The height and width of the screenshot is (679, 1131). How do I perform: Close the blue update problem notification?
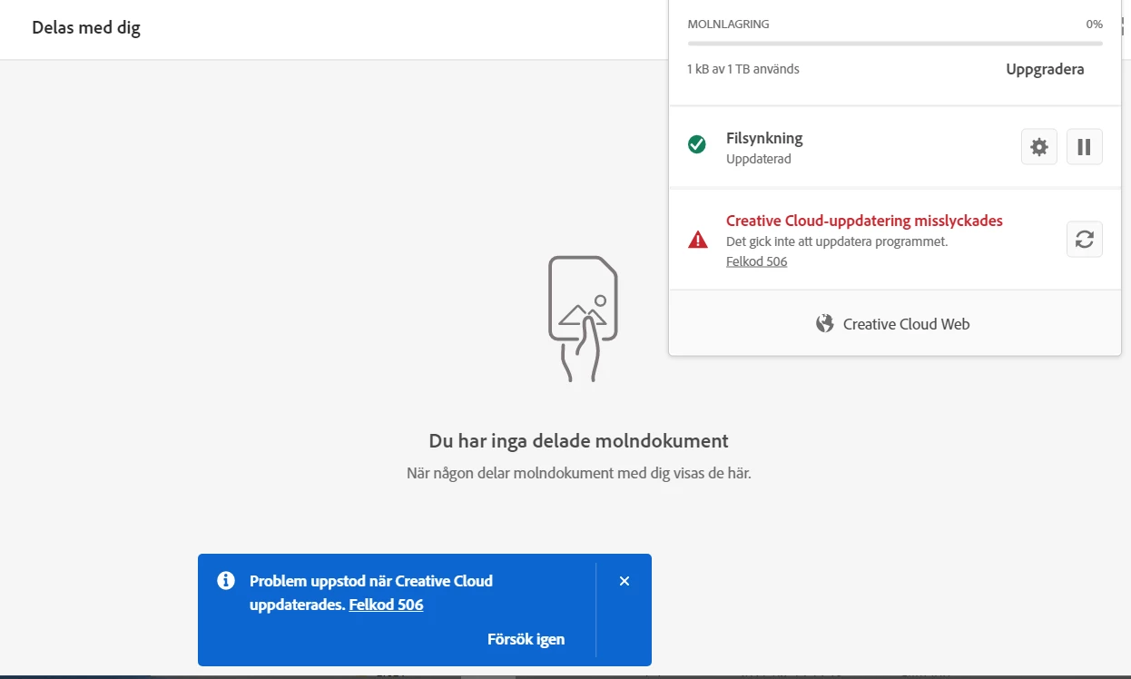(x=625, y=581)
